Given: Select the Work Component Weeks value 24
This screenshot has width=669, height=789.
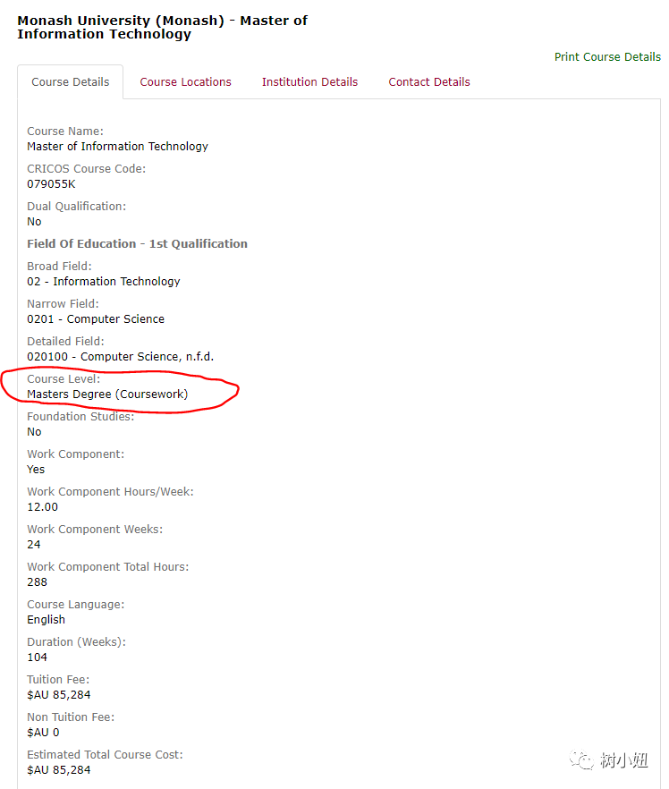Looking at the screenshot, I should pyautogui.click(x=34, y=545).
